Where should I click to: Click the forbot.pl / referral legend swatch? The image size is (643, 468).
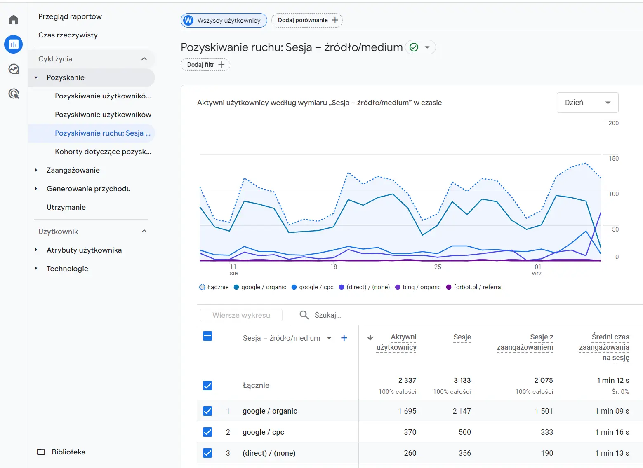pyautogui.click(x=449, y=287)
